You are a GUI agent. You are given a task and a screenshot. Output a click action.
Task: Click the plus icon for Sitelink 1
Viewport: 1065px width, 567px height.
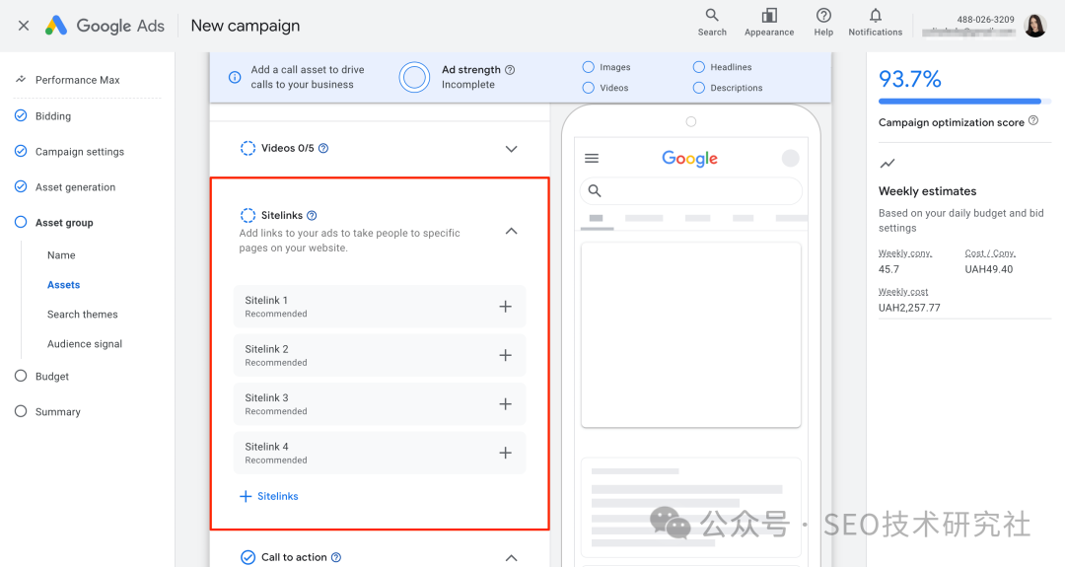[x=505, y=307]
